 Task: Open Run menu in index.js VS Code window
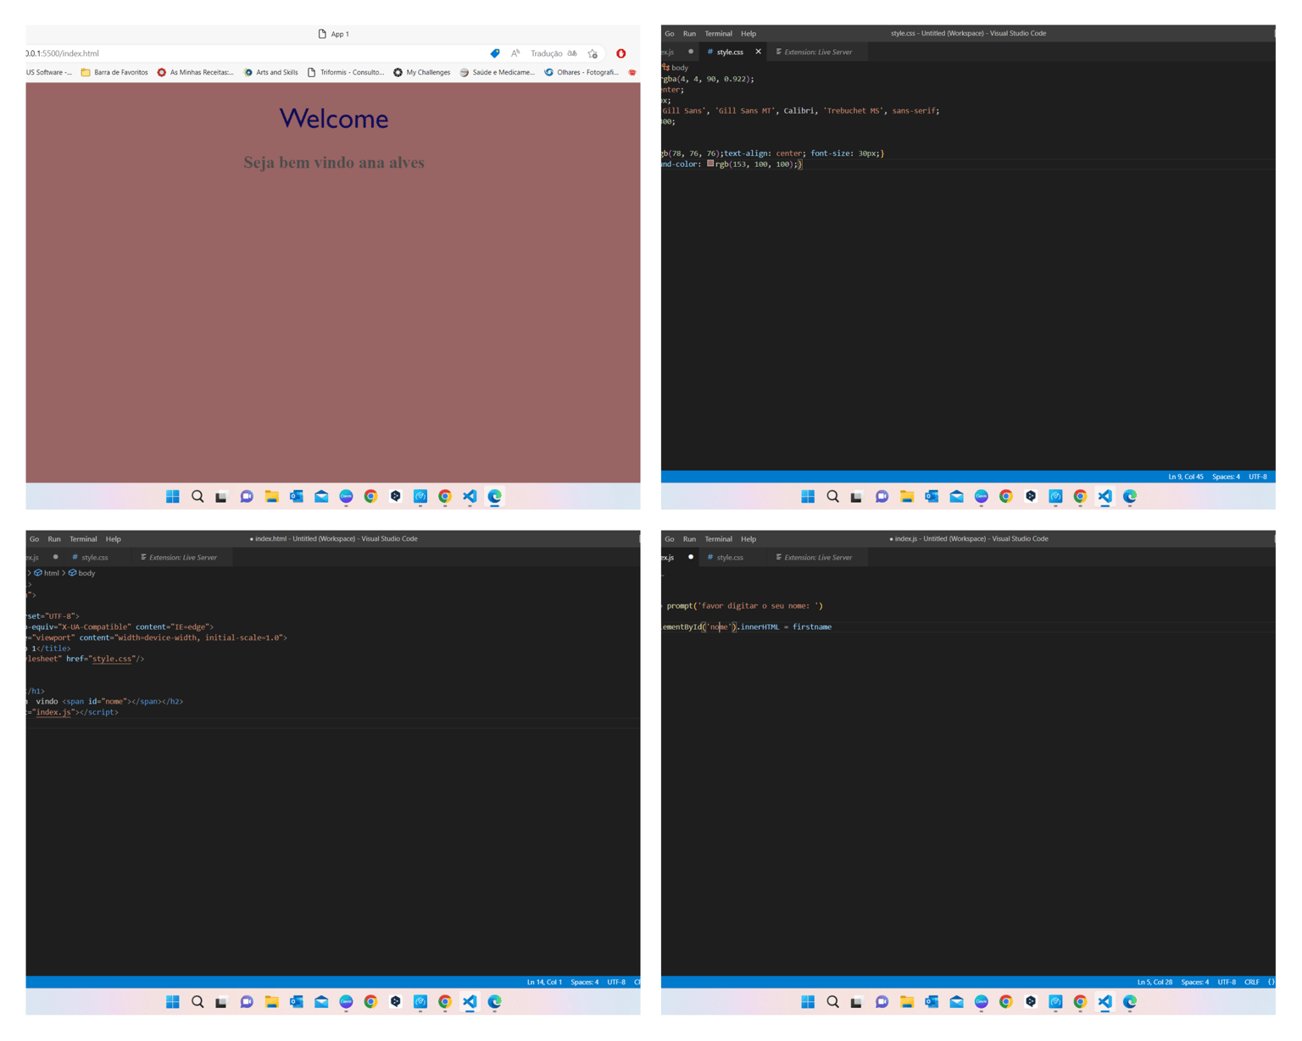tap(689, 539)
